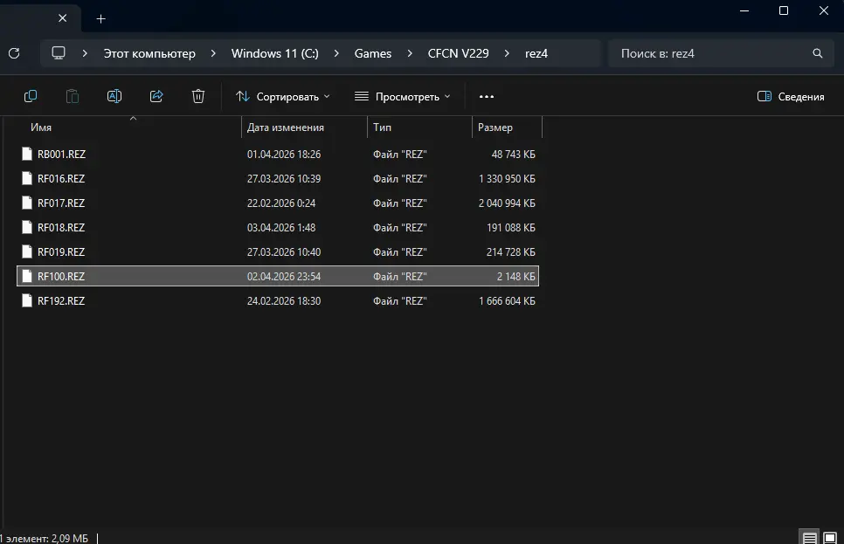
Task: Click size value 2 040 994 КБ
Action: [507, 203]
